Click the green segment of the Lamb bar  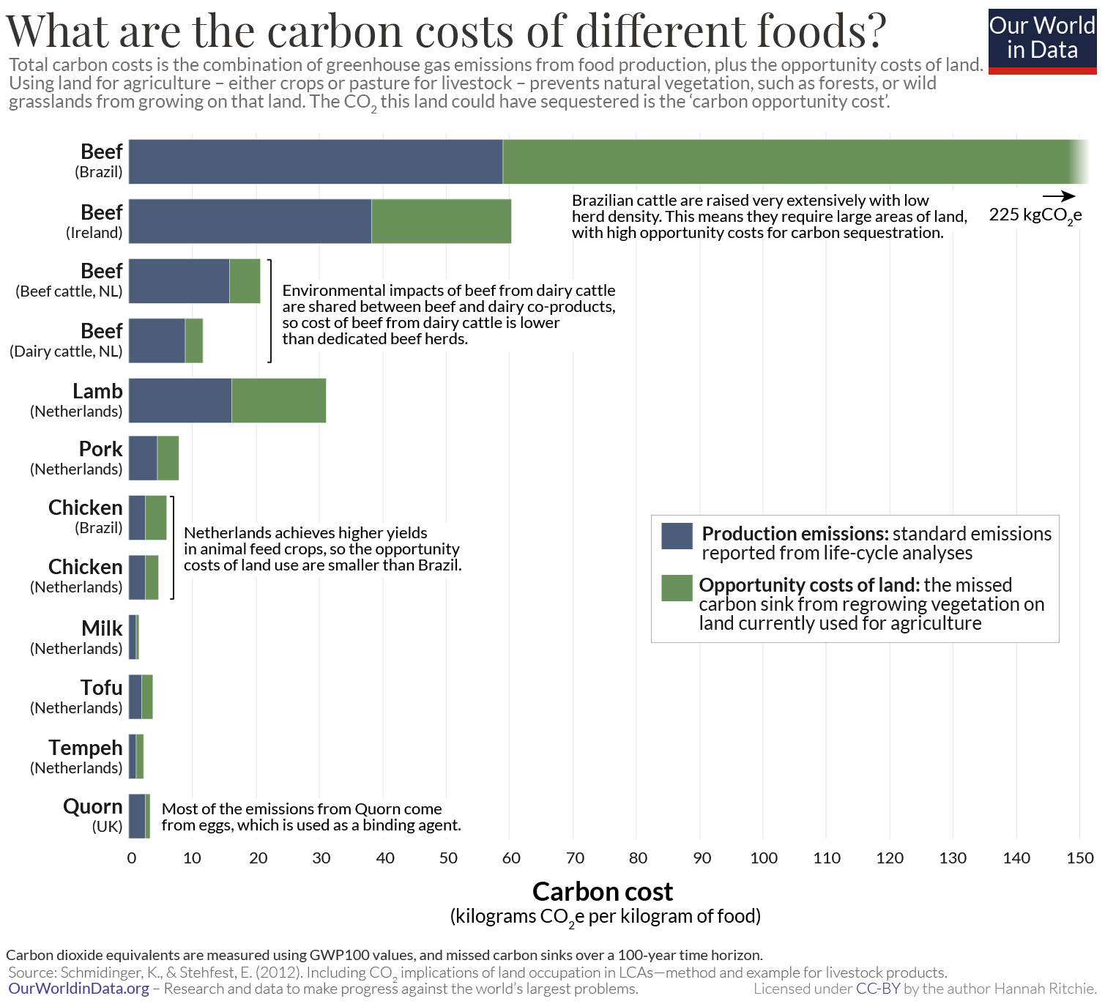tap(278, 401)
